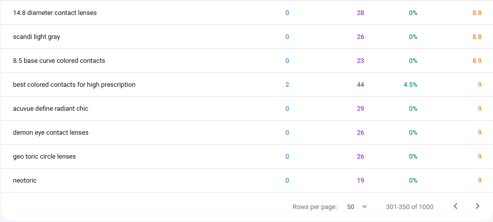Image resolution: width=493 pixels, height=222 pixels.
Task: Click the demon eye contact lenses query
Action: 50,132
